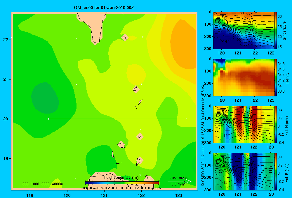292x198 pixels.
Task: Click the dark green low-anomaly eddy near 20.5N
Action: (x=45, y=98)
